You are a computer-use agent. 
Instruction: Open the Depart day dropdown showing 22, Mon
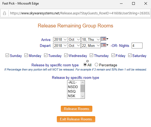(x=91, y=46)
